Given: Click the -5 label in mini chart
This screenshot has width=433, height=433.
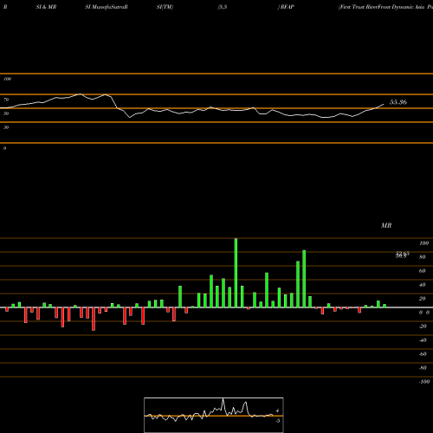Looking at the screenshot, I should (278, 421).
